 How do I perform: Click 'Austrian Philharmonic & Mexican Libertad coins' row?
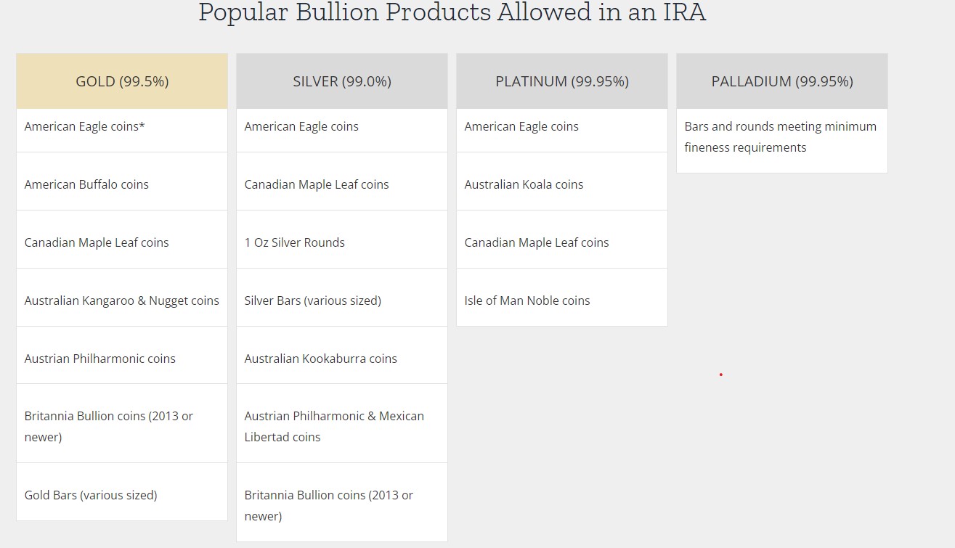(x=342, y=423)
